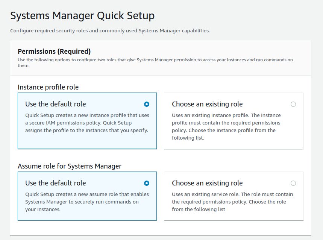Click the 'Uses an existing service role' description
The height and width of the screenshot is (240, 323).
point(232,202)
